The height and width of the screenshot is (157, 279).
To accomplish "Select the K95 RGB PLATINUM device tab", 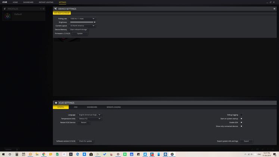I will (x=62, y=13).
